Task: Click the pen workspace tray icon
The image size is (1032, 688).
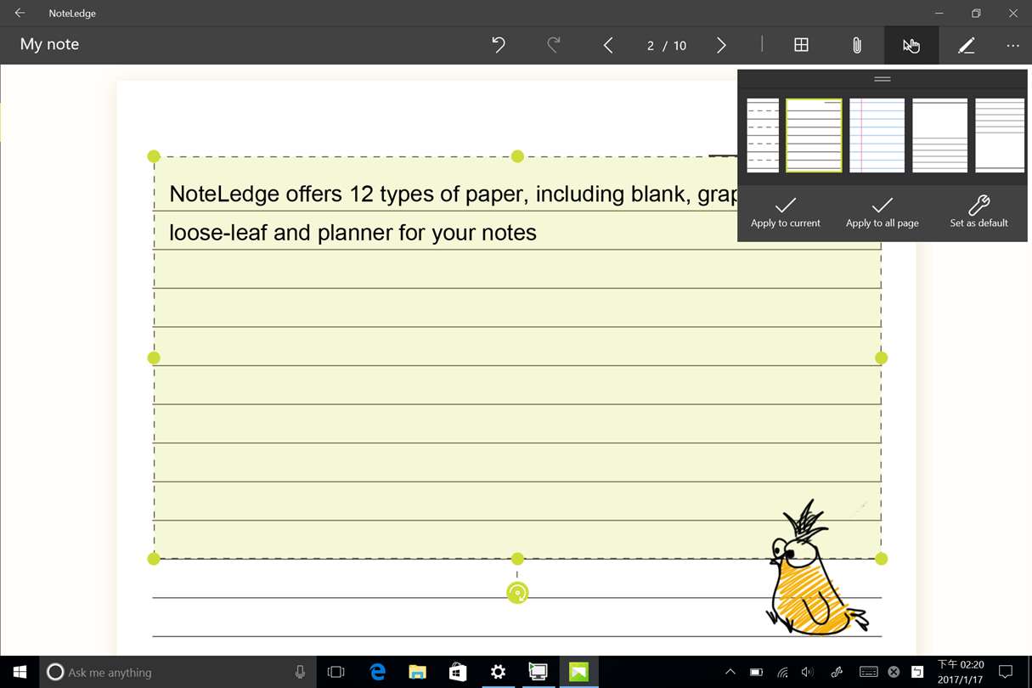Action: pyautogui.click(x=837, y=672)
